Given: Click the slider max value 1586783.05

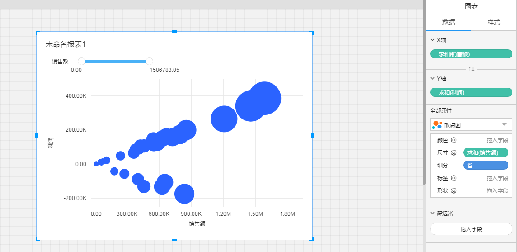Looking at the screenshot, I should 164,70.
